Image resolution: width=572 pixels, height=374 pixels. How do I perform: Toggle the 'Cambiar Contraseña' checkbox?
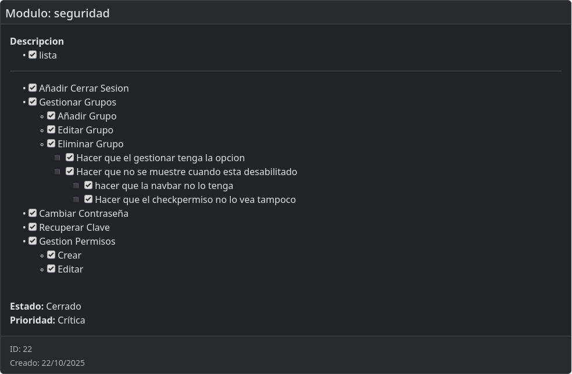coord(33,213)
